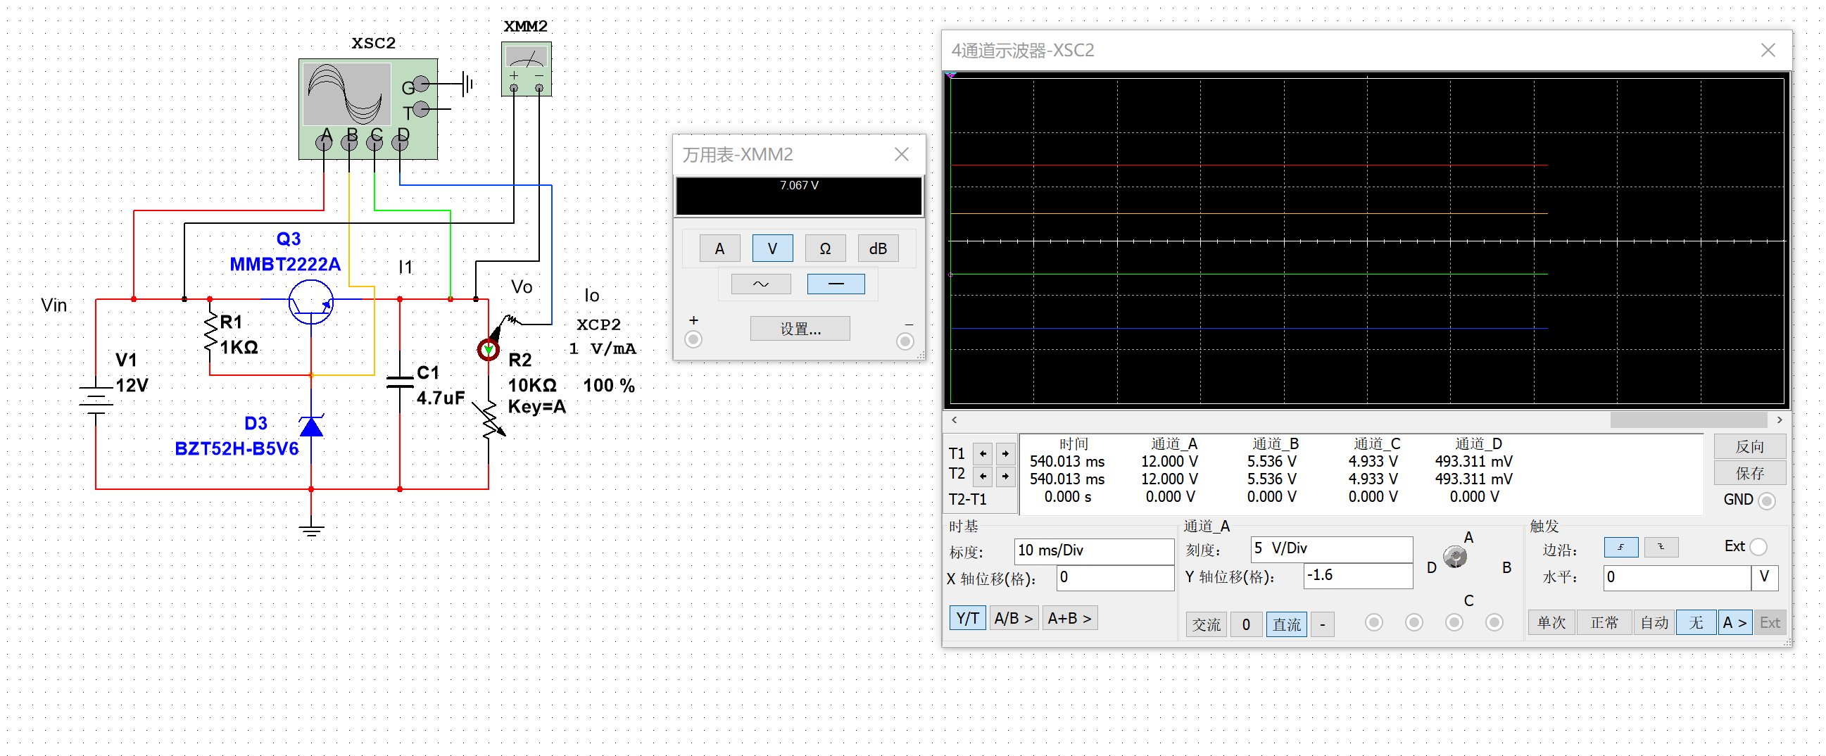Screen dimensions: 1826x756
Task: Move cursor T1 right with arrow
Action: [1005, 453]
